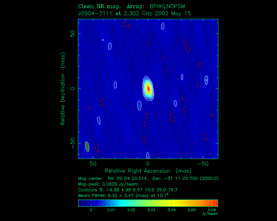Click the '-50' tick label on the declination axis
The image size is (277, 221).
click(72, 143)
